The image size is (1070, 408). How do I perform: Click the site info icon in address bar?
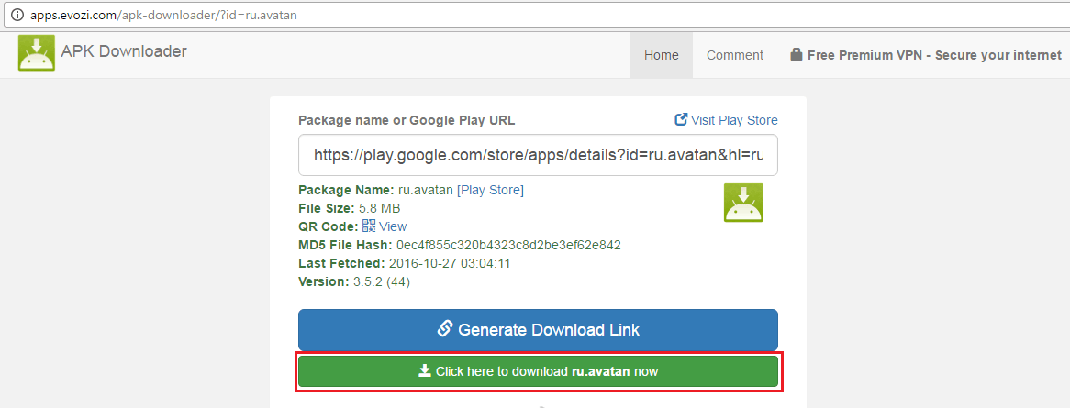[17, 14]
